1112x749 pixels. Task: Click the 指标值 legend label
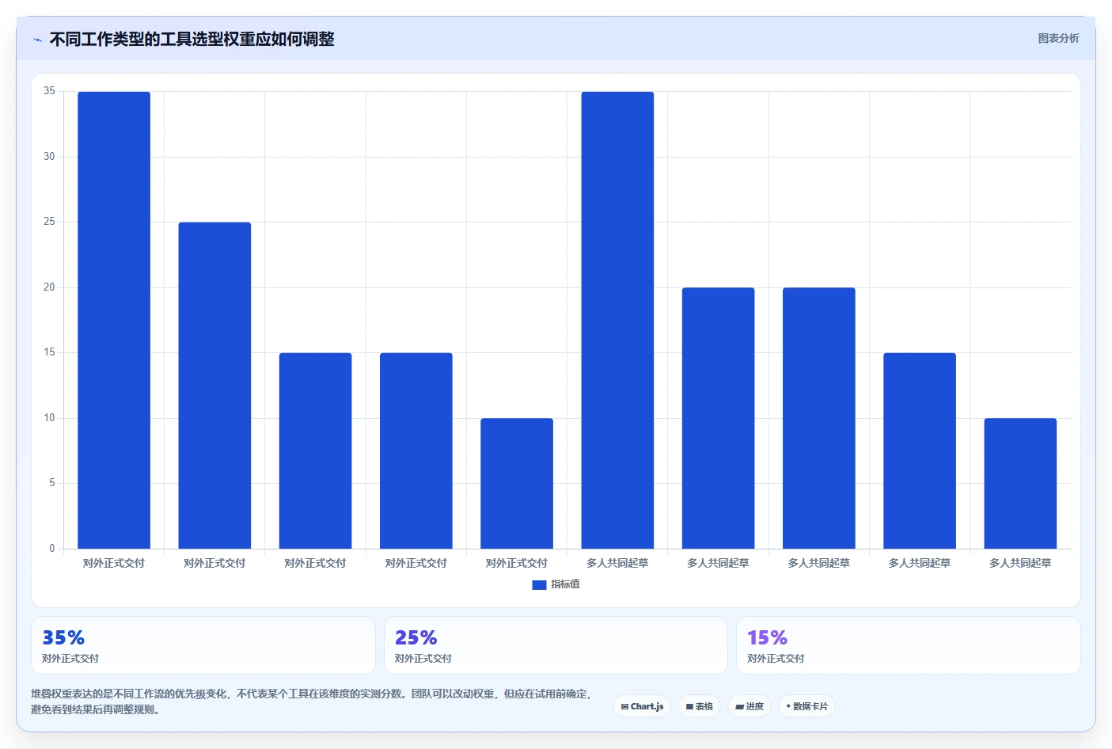click(565, 584)
